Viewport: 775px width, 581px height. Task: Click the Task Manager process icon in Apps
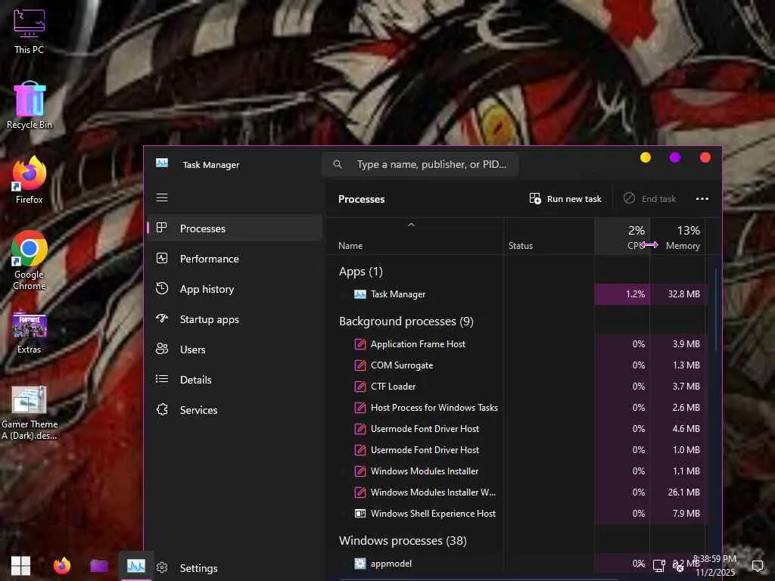360,294
